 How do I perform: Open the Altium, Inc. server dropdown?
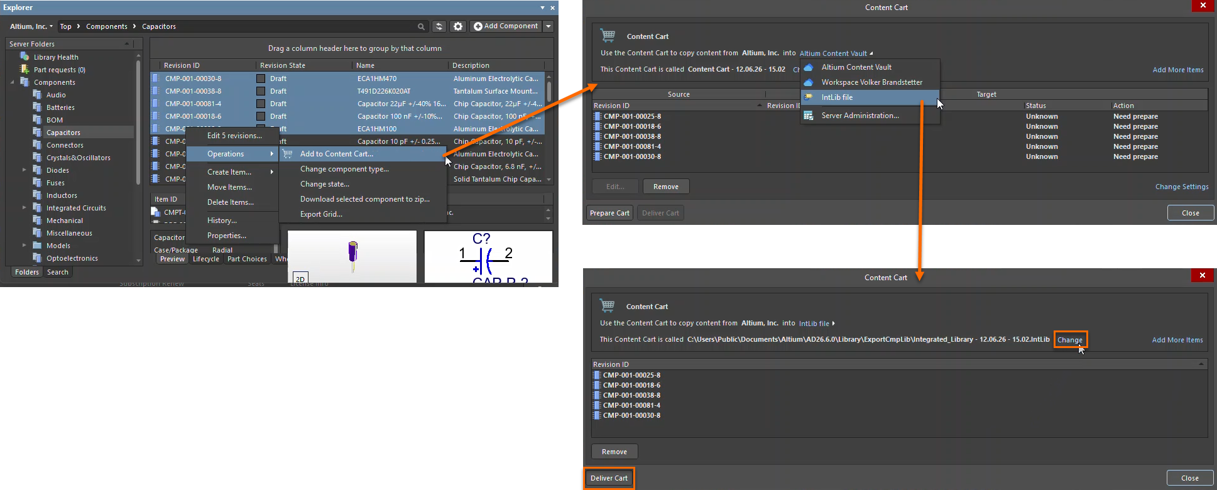click(31, 26)
